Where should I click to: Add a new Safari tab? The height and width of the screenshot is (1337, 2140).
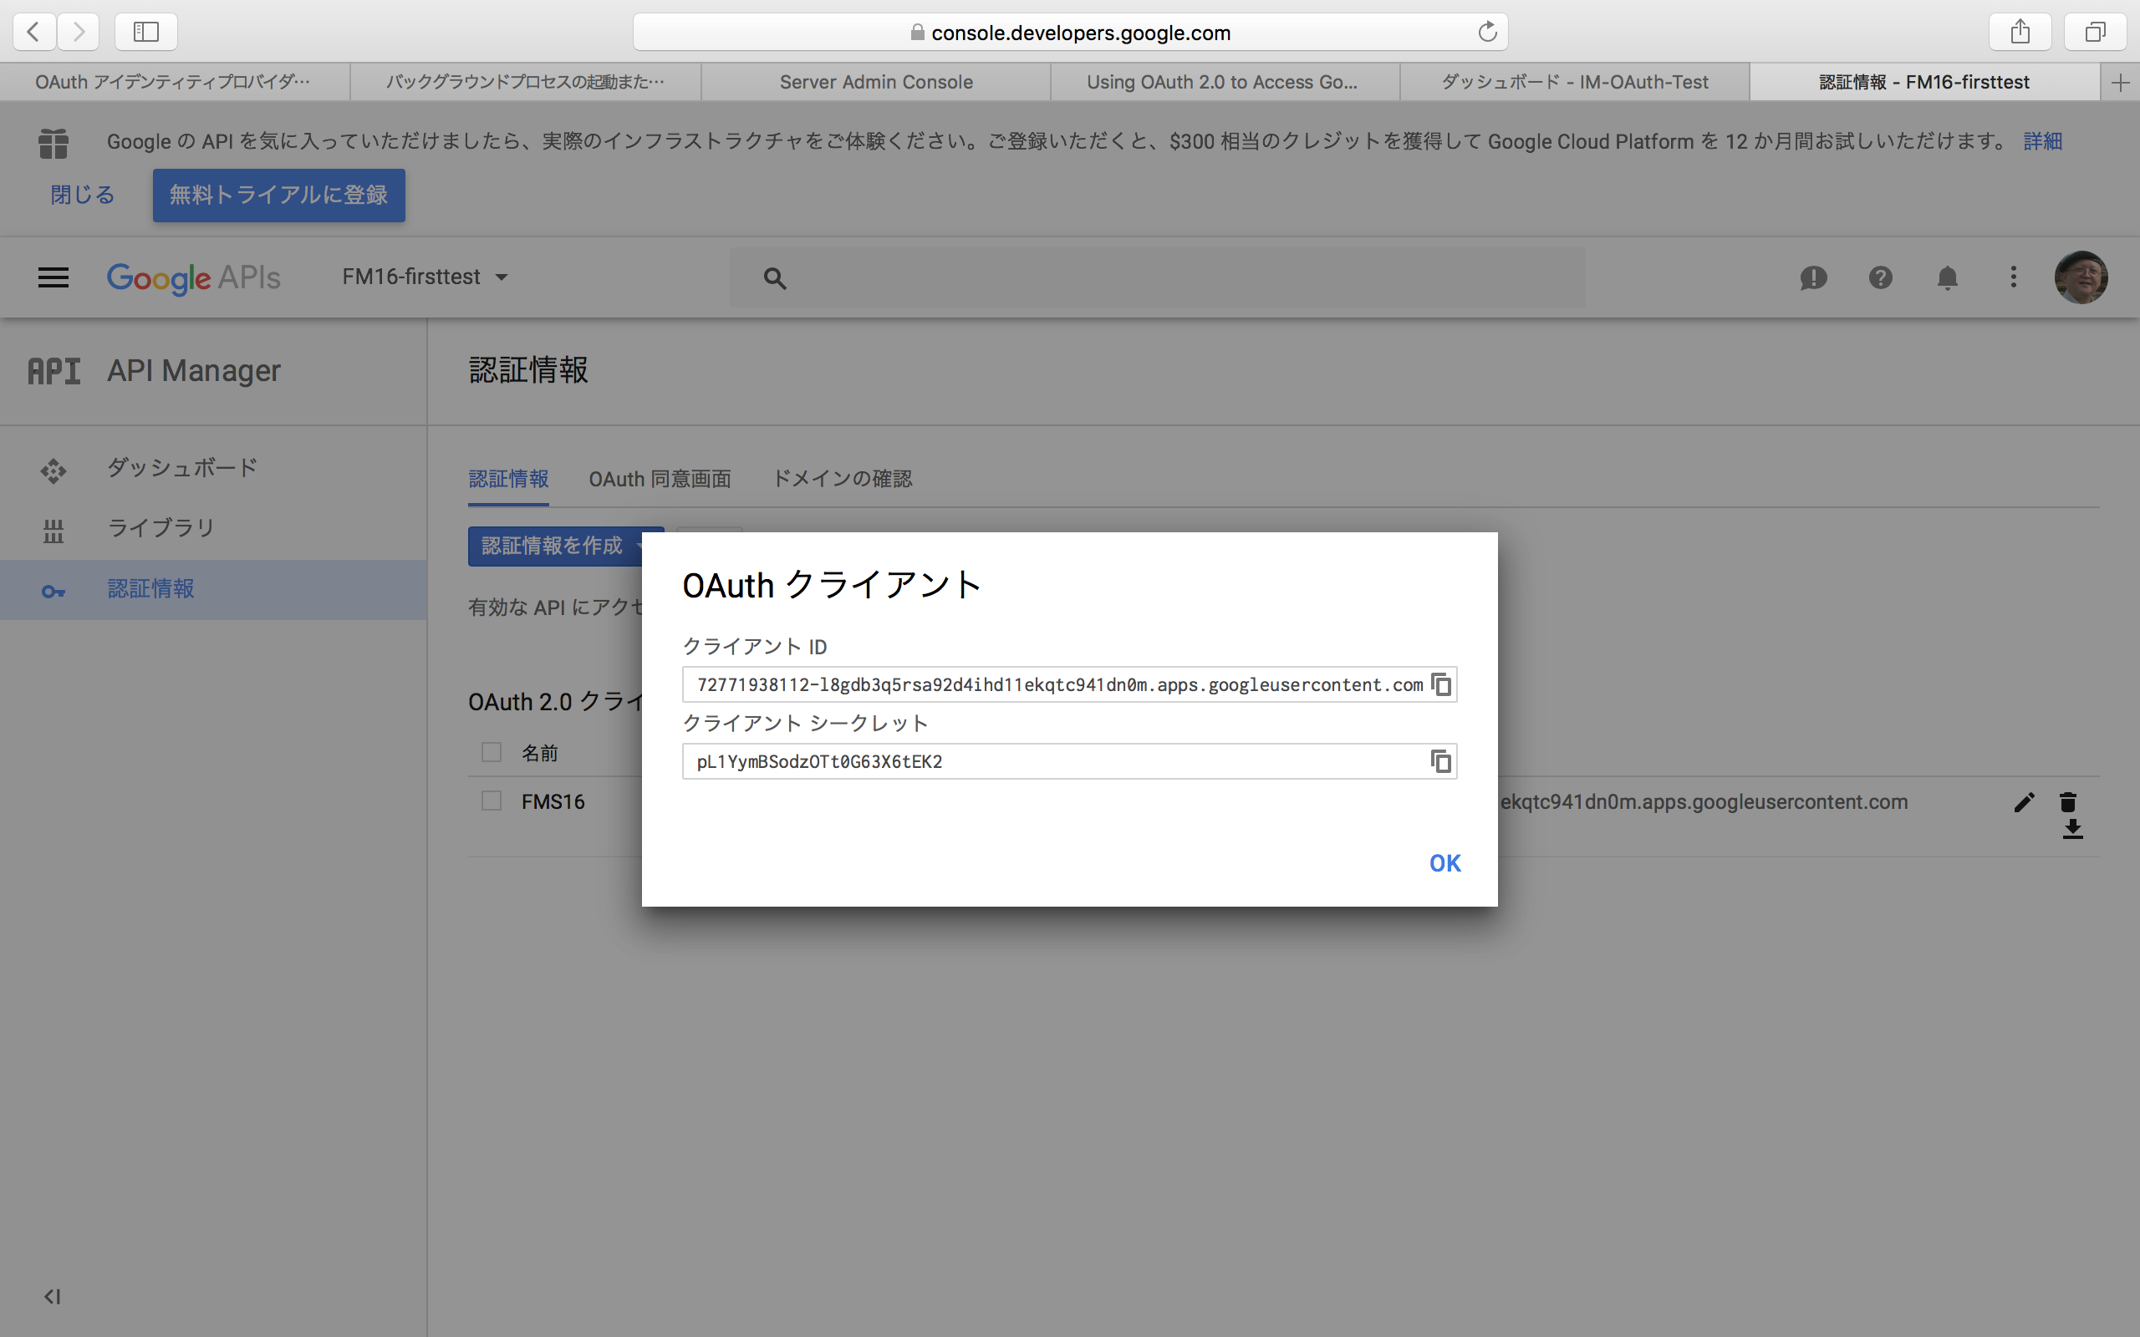pyautogui.click(x=2120, y=82)
